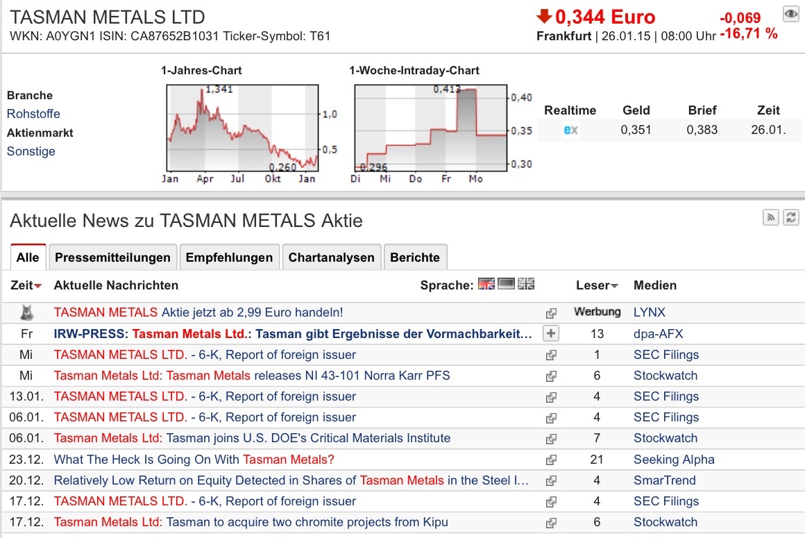Open the Seeking Alpha row's pop-out icon
The image size is (805, 538).
click(551, 460)
